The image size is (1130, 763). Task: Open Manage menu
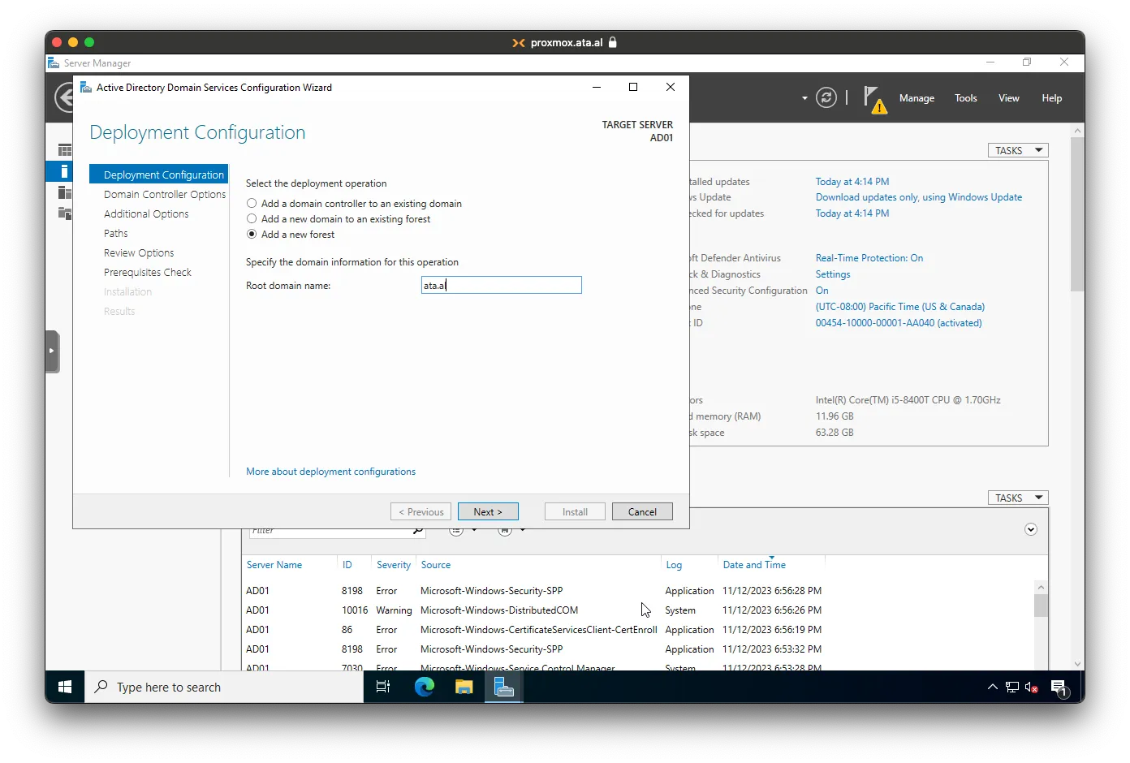click(917, 98)
